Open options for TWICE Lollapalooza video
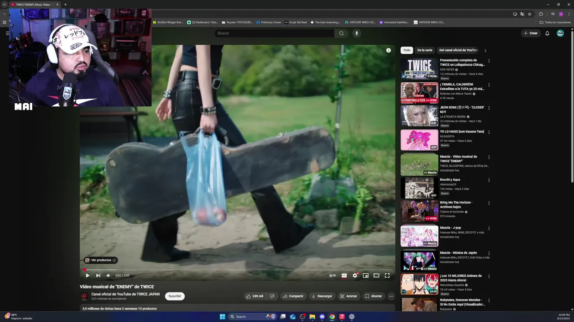 (489, 61)
